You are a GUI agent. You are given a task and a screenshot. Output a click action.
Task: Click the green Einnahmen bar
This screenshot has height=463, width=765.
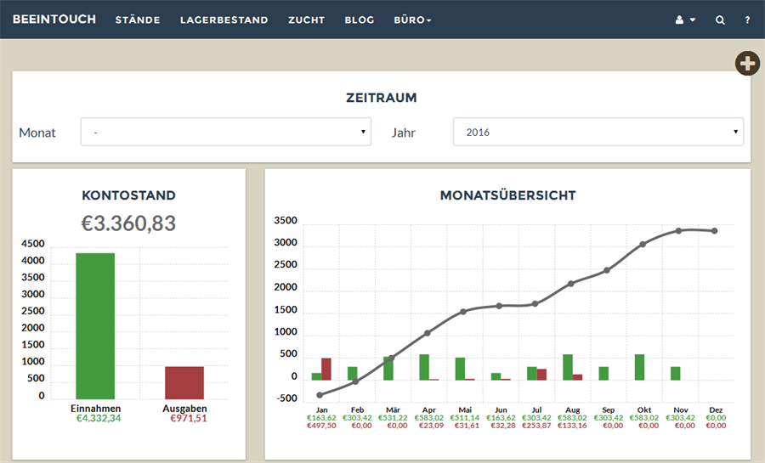point(95,326)
